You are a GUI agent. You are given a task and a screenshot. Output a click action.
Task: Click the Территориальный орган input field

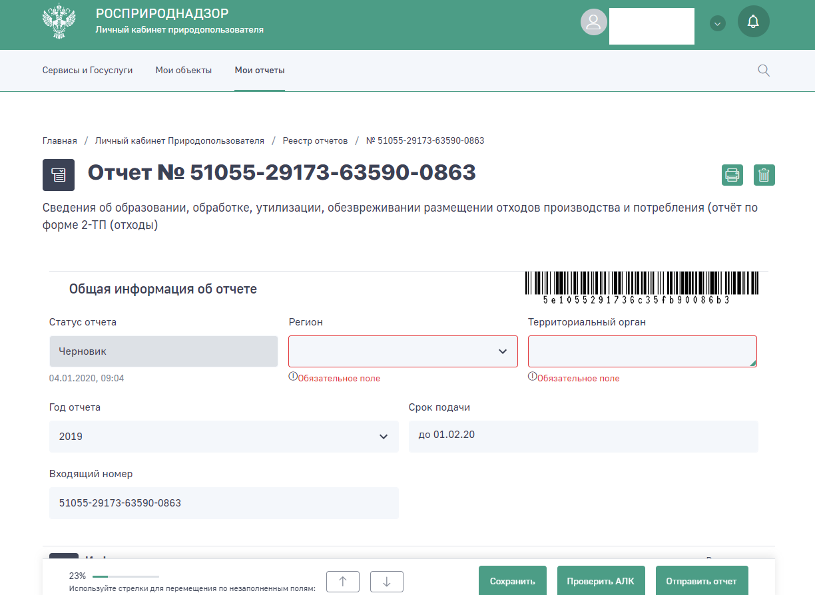(642, 351)
